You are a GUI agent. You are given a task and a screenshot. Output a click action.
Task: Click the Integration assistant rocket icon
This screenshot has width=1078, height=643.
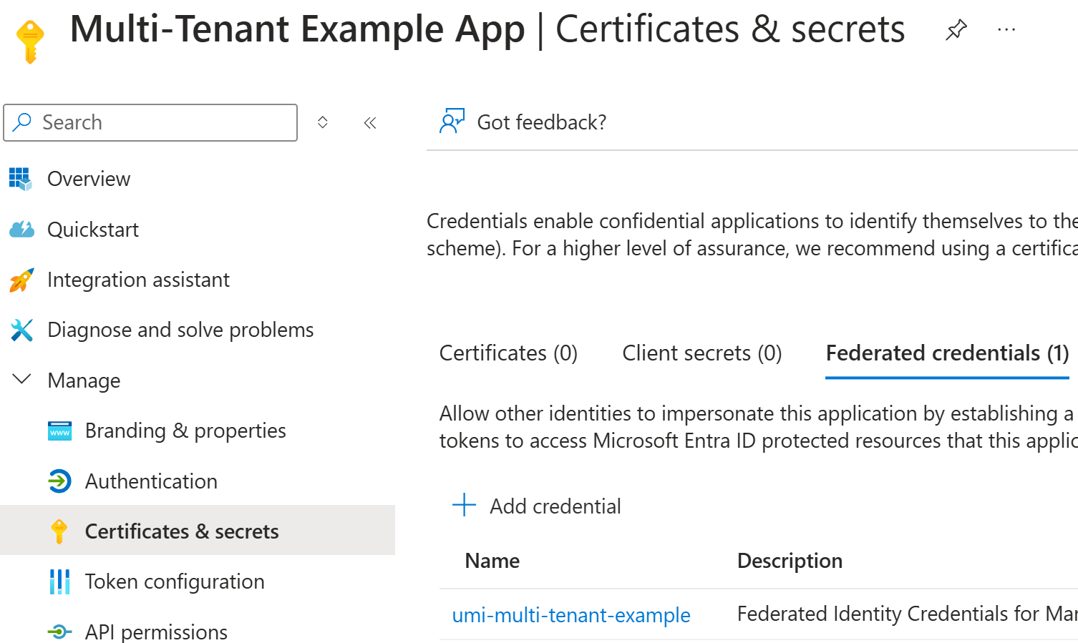21,280
